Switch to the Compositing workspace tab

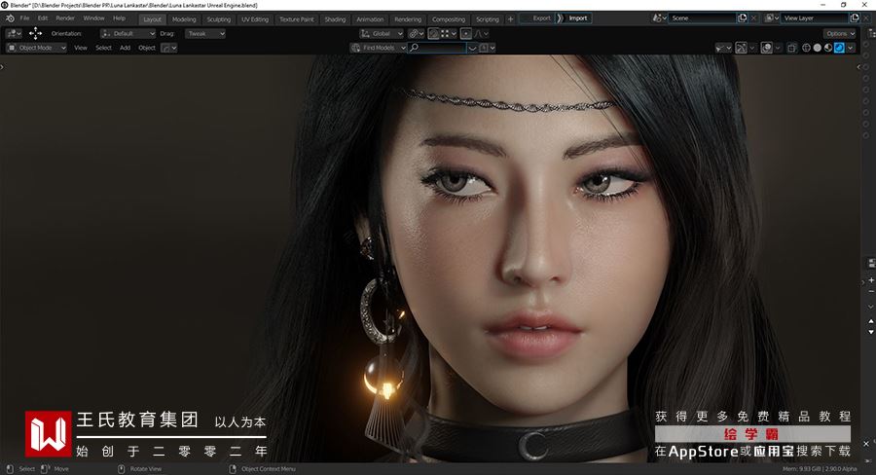pyautogui.click(x=448, y=19)
